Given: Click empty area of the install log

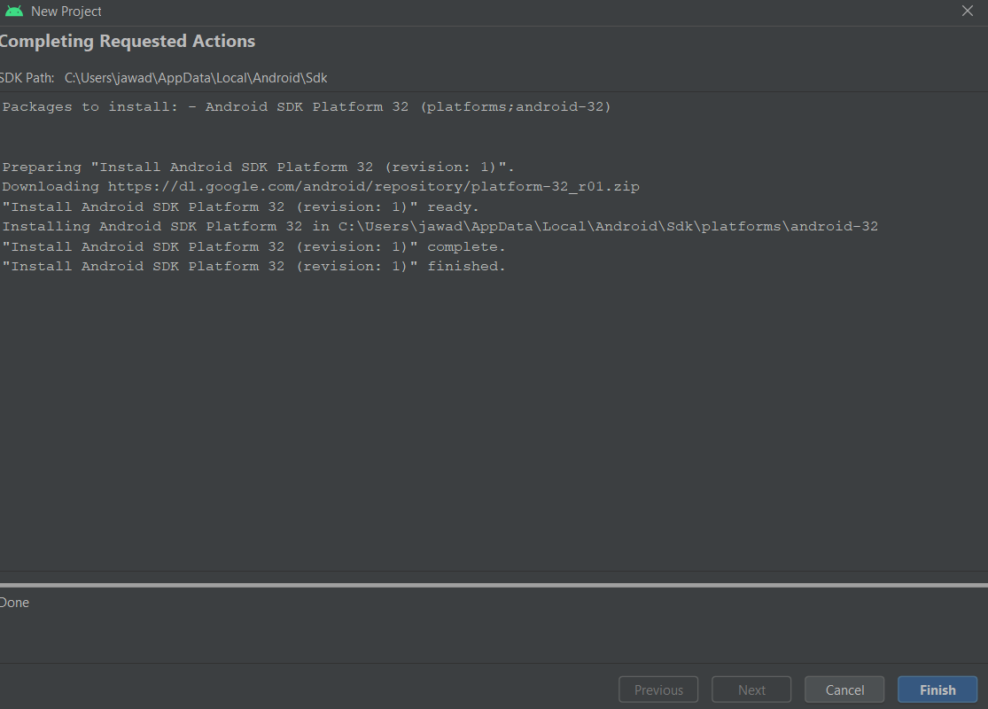Looking at the screenshot, I should [494, 417].
